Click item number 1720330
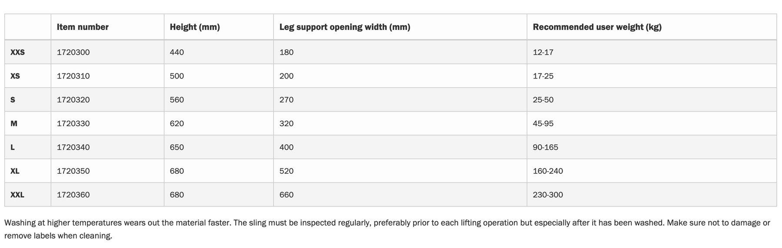Viewport: 782px width, 248px height. coord(73,124)
